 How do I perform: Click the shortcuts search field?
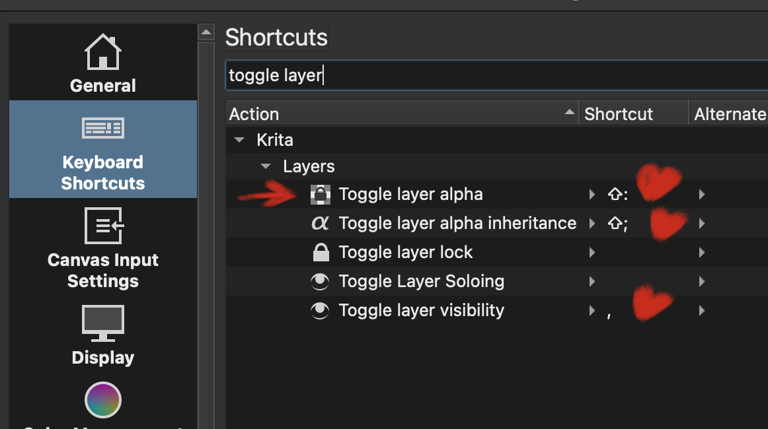pyautogui.click(x=496, y=76)
